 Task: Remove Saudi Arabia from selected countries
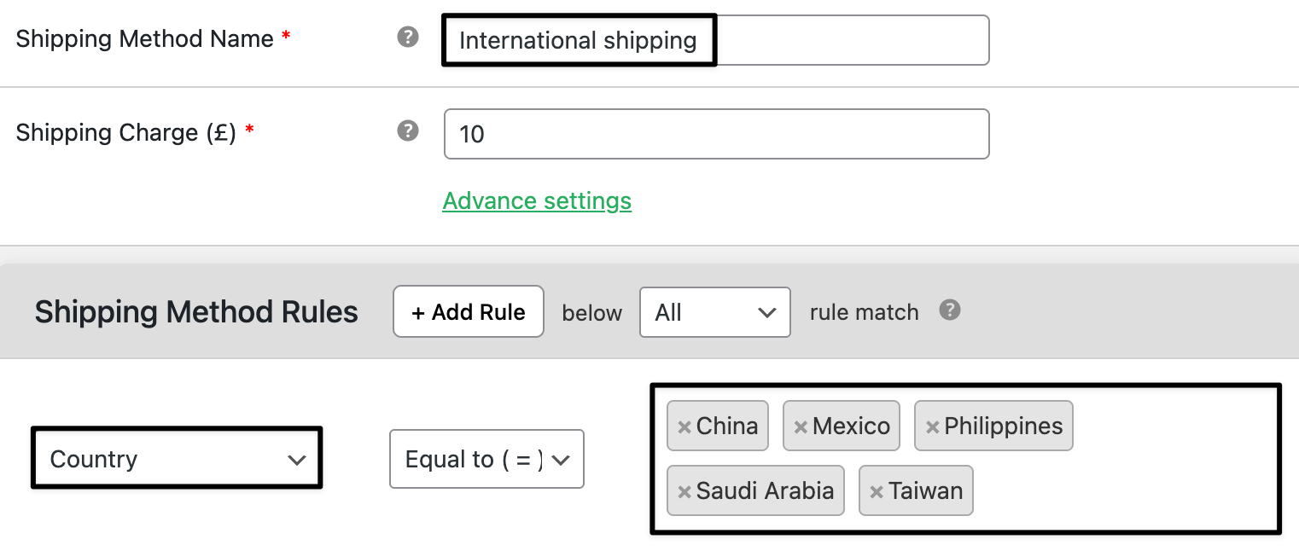pos(684,491)
